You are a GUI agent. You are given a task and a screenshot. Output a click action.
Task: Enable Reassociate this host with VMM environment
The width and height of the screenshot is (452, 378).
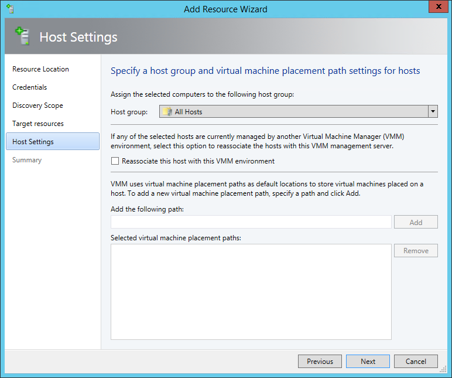[x=115, y=161]
